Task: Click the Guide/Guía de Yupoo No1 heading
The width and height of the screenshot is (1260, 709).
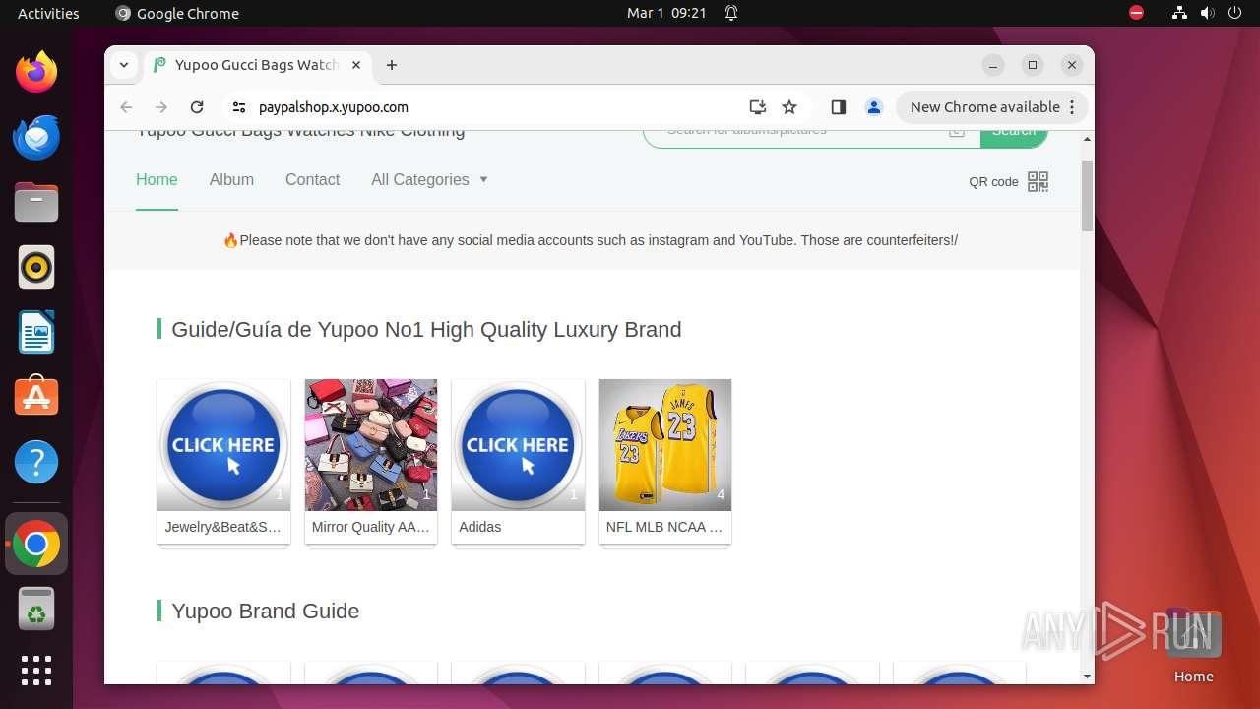Action: (x=426, y=329)
